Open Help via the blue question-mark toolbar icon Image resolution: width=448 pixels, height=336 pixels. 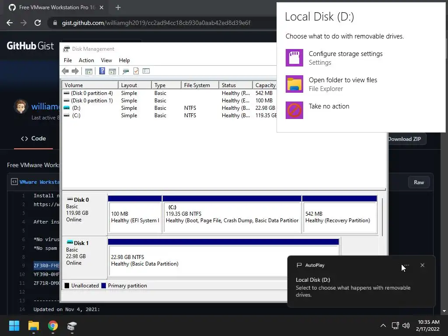[x=102, y=71]
